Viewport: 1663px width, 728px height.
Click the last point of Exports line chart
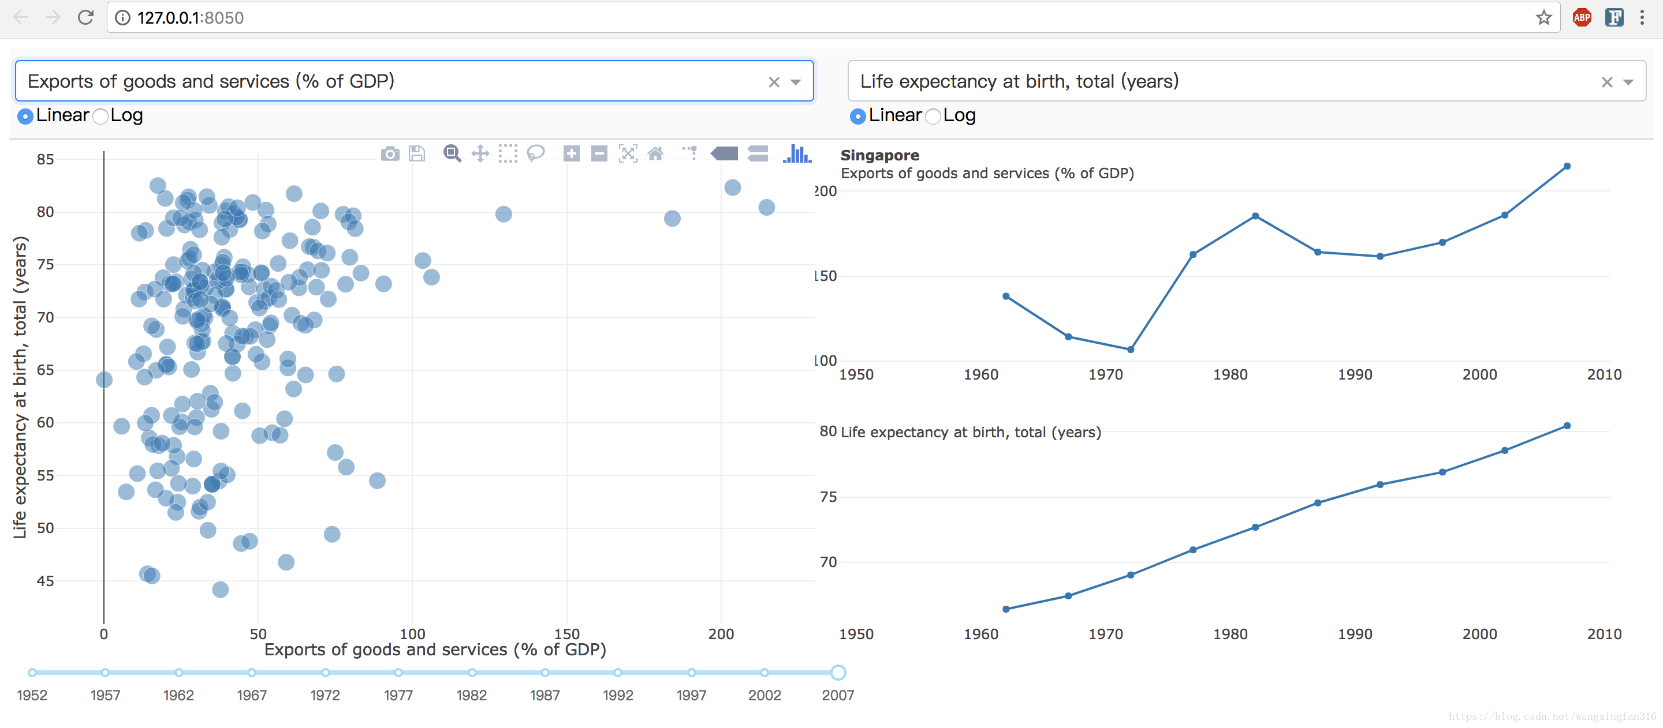tap(1567, 166)
